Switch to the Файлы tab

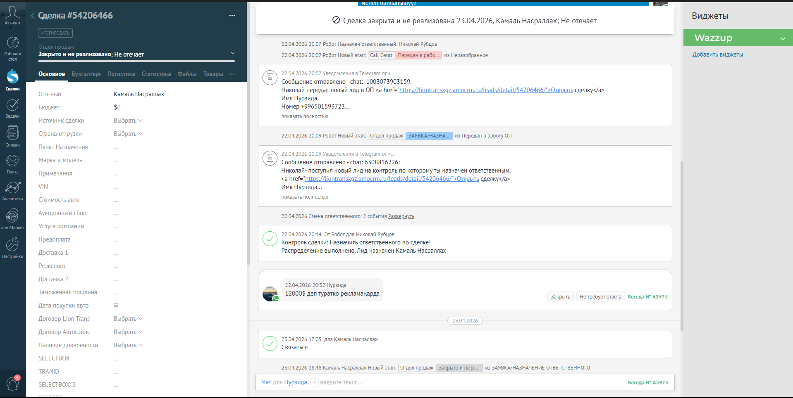187,74
